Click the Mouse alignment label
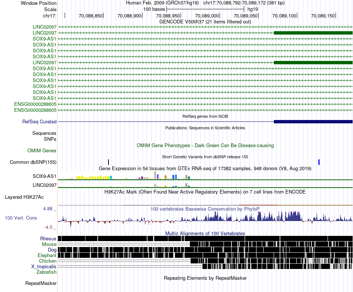The image size is (353, 292). [49, 244]
